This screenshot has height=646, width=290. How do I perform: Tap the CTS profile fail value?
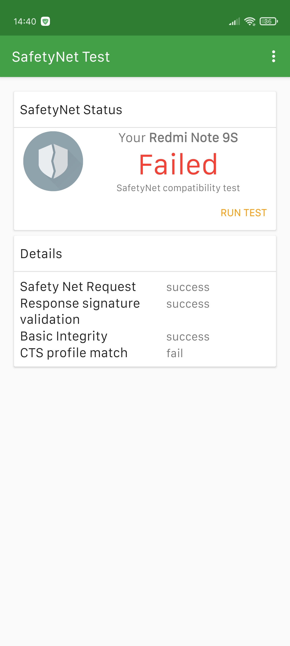(175, 353)
